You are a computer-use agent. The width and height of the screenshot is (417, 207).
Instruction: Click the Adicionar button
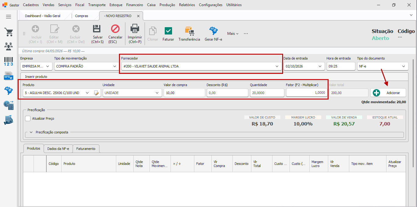click(x=388, y=93)
